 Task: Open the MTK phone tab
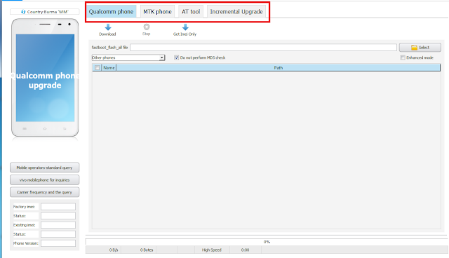point(157,12)
